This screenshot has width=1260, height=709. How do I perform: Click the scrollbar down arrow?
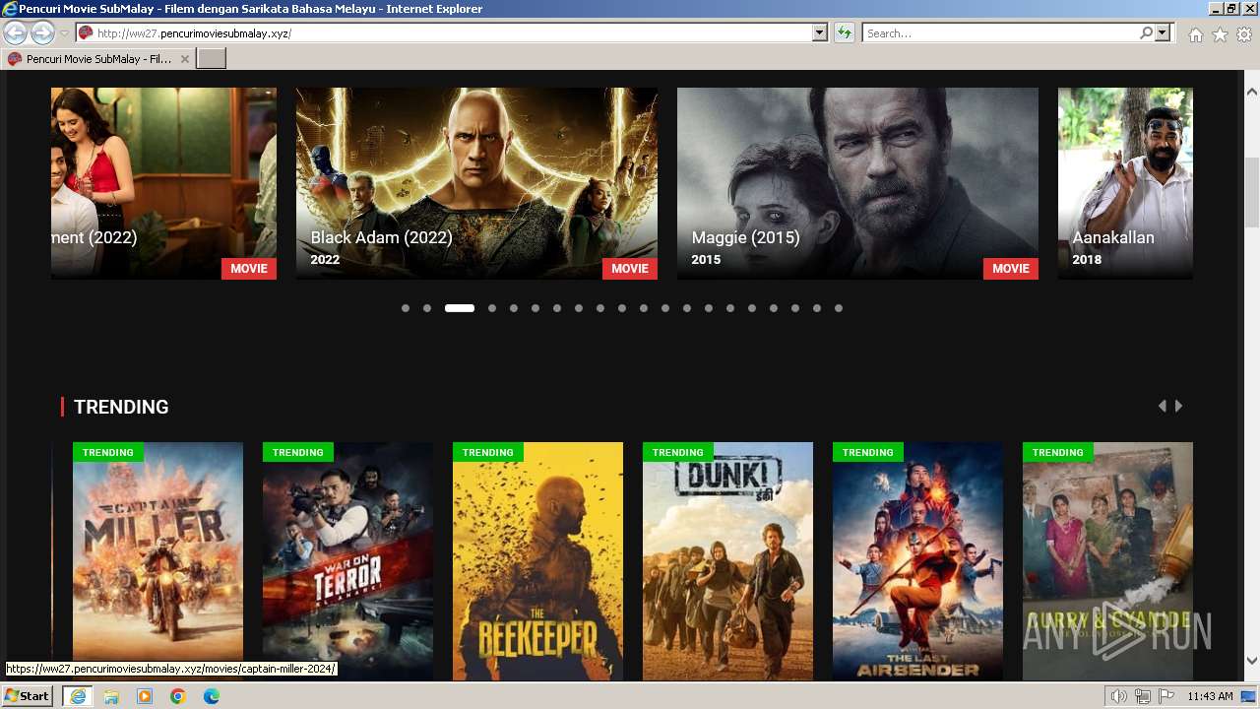point(1252,661)
